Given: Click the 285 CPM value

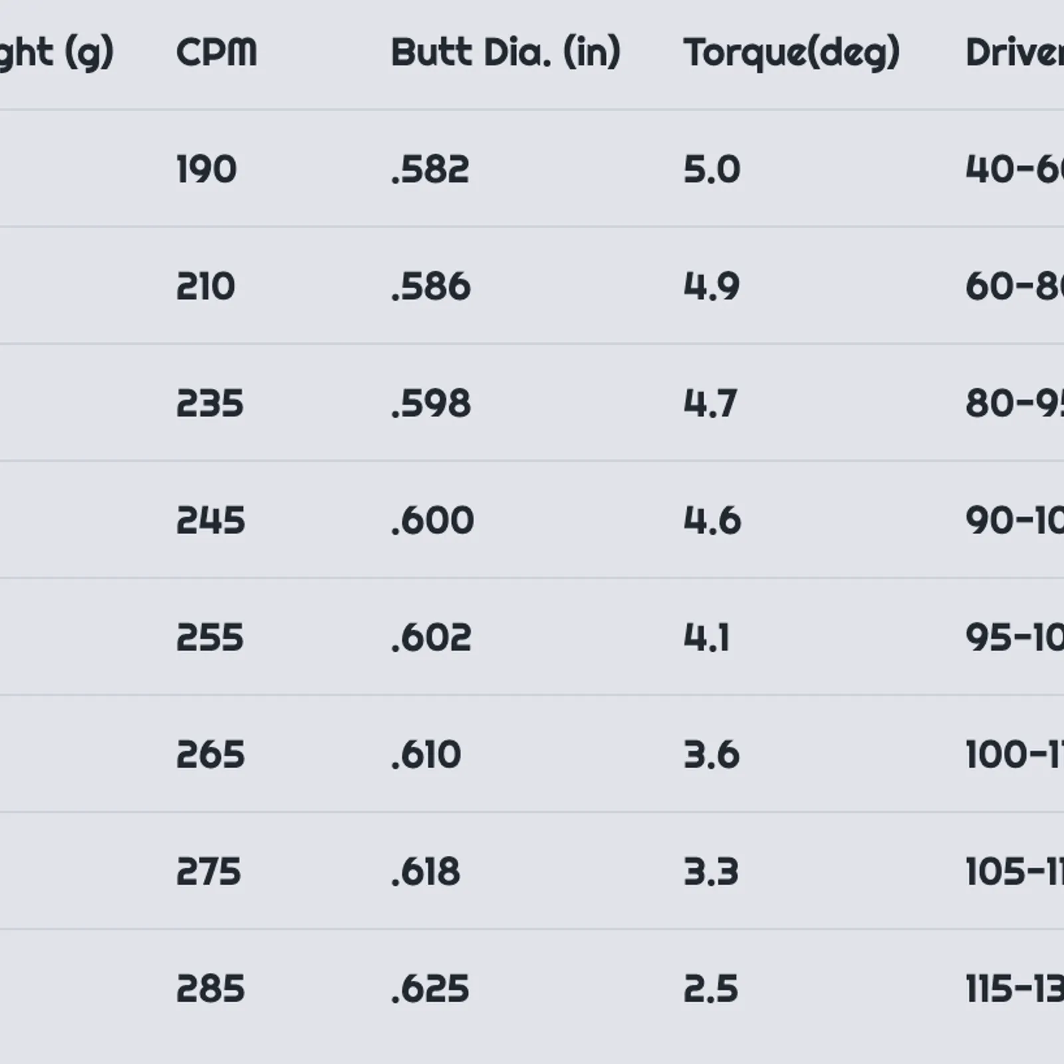Looking at the screenshot, I should [210, 989].
